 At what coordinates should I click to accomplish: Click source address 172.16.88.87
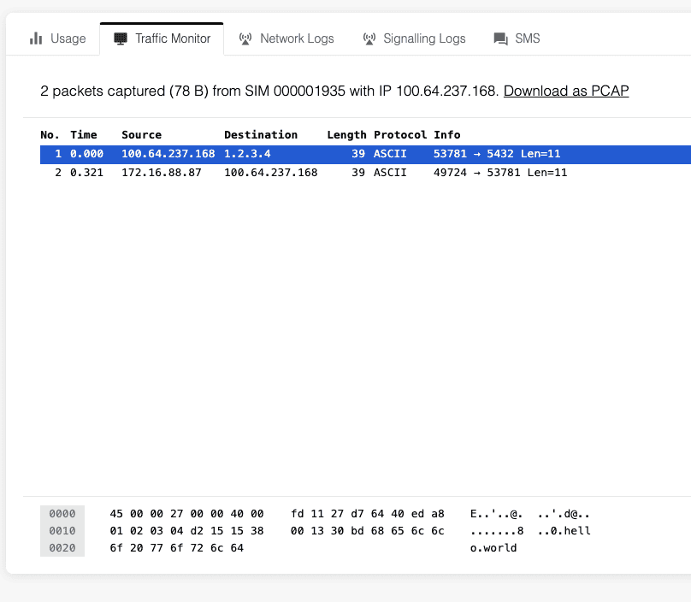click(x=162, y=173)
